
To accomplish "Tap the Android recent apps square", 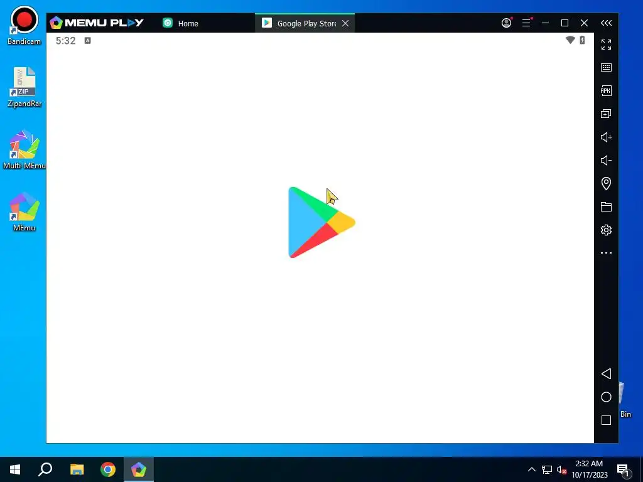I will (x=606, y=420).
